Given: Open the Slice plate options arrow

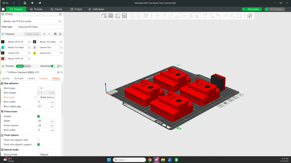Looking at the screenshot, I should coord(244,9).
